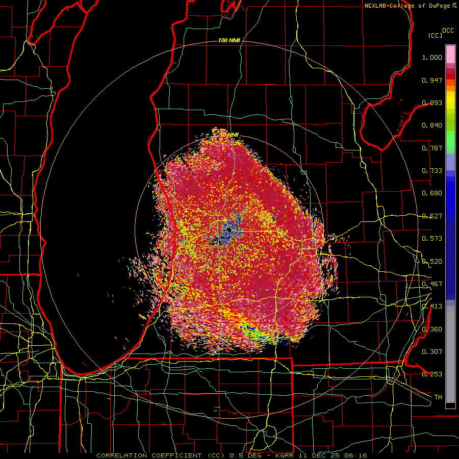Click the 0.253 color scale label
Viewport: 459px width, 459px height.
point(432,374)
